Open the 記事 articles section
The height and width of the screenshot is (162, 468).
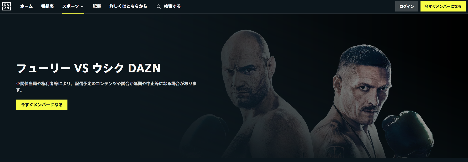(x=97, y=6)
